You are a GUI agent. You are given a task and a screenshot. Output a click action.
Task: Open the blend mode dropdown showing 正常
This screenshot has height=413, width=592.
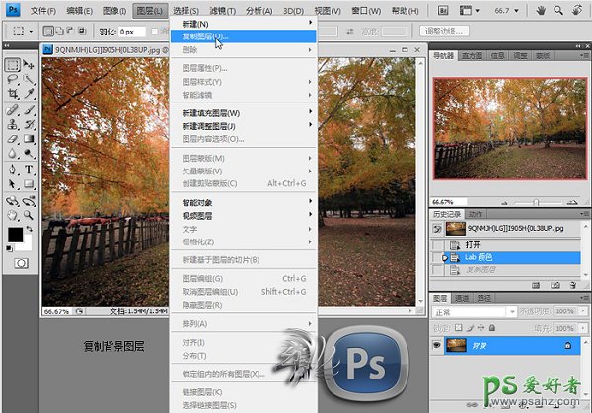click(x=468, y=311)
